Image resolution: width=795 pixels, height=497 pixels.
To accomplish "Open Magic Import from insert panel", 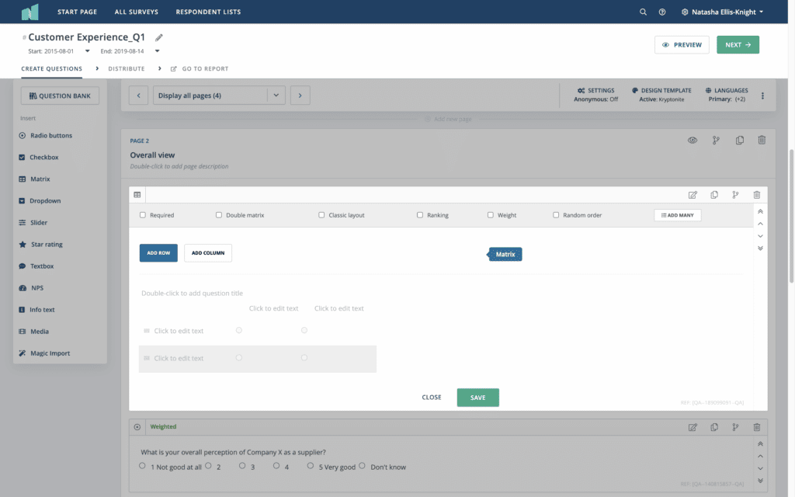I will tap(50, 353).
